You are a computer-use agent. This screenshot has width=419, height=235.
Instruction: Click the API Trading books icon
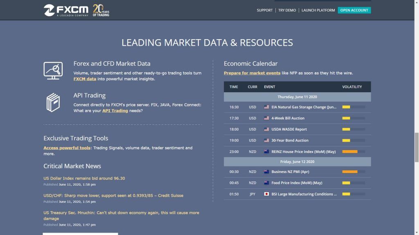[x=53, y=102]
